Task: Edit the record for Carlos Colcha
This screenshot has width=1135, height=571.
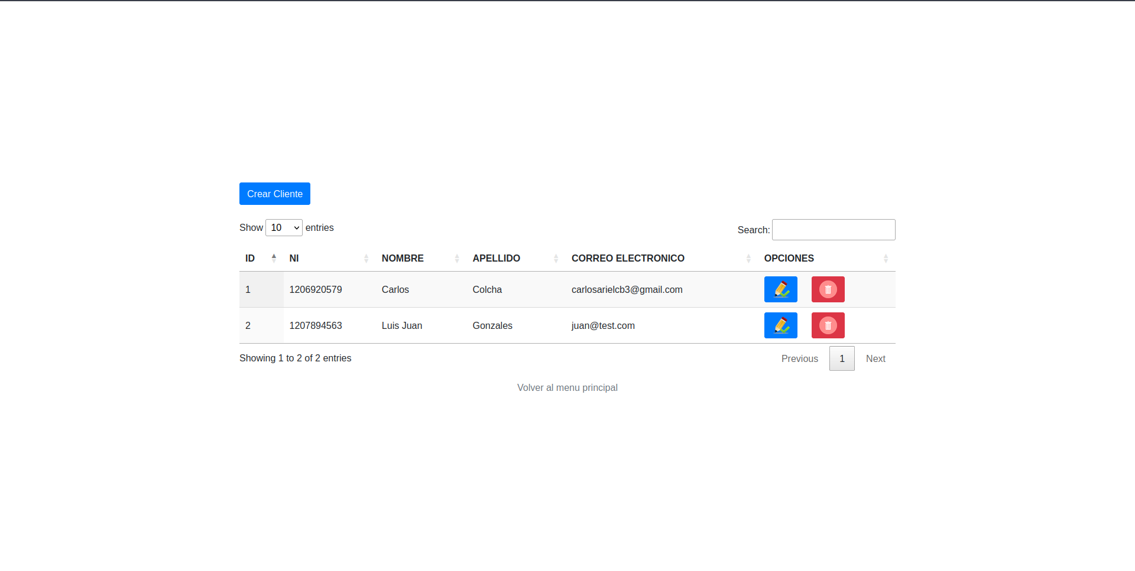Action: pyautogui.click(x=780, y=289)
